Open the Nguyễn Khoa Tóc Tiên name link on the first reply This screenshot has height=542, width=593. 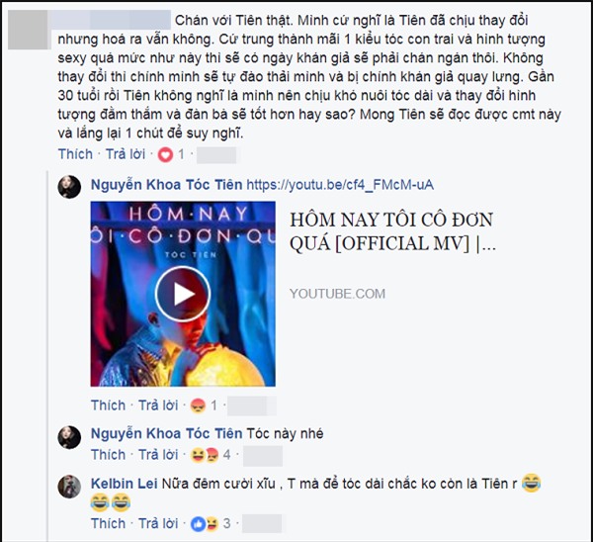(x=166, y=185)
